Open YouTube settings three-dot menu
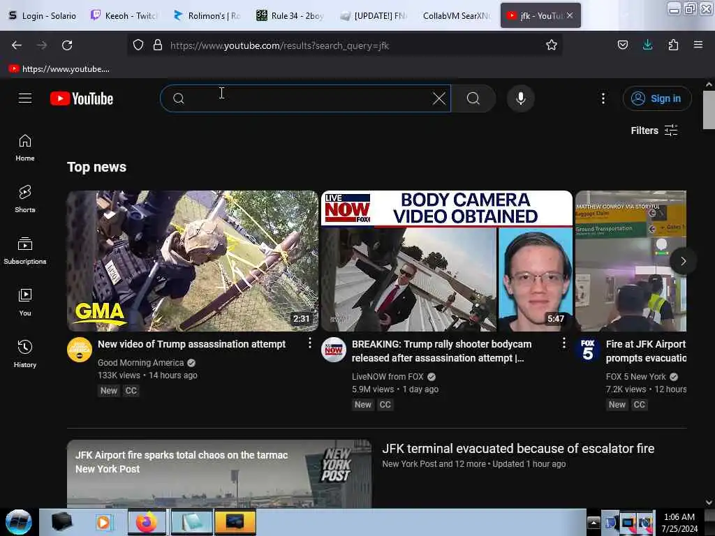The height and width of the screenshot is (536, 715). point(603,98)
